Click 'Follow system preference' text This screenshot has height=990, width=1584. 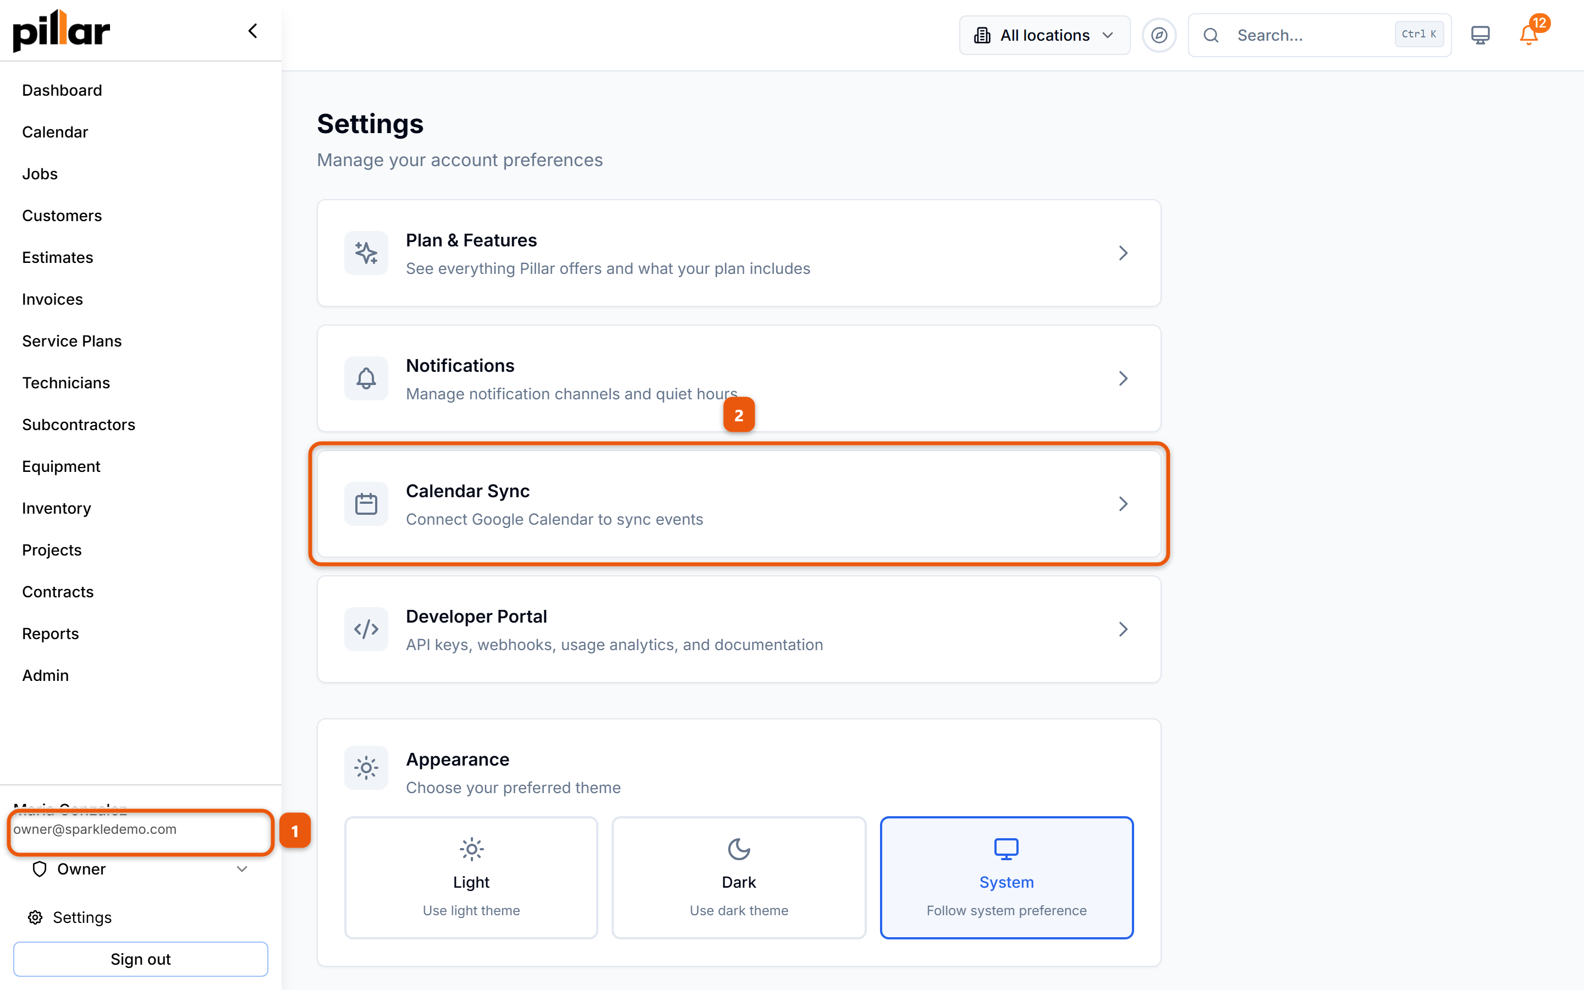(1007, 910)
